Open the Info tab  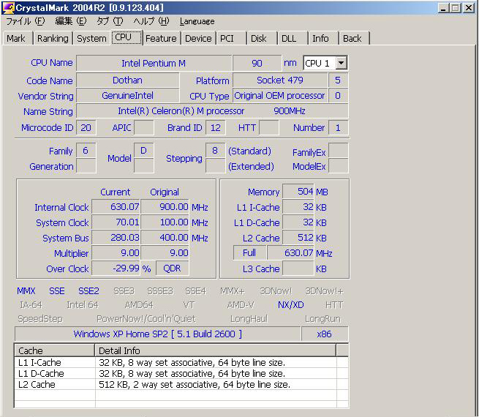pos(320,38)
